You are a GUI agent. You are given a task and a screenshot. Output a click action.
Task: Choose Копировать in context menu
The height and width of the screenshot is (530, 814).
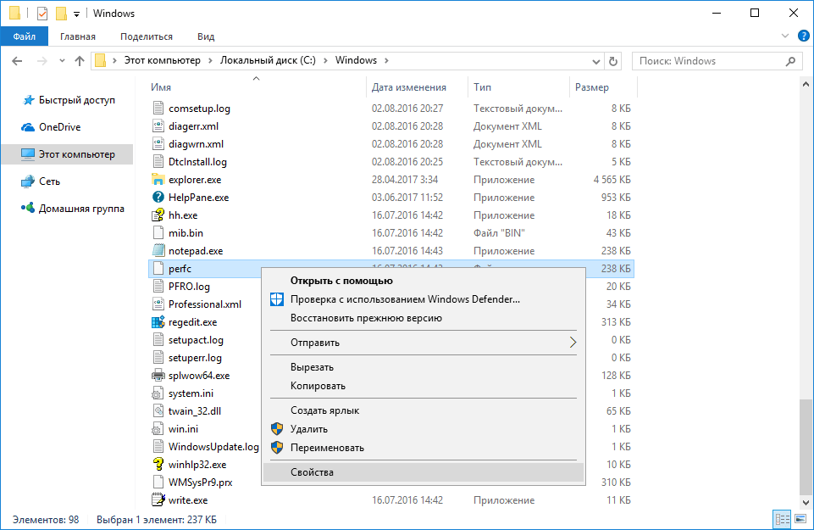[x=423, y=386]
